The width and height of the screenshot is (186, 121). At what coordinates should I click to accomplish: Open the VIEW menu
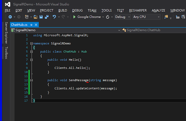tap(31, 10)
